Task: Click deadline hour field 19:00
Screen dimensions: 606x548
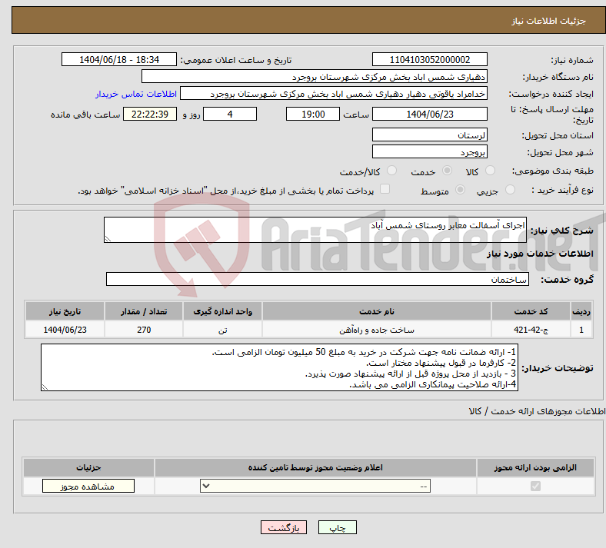Action: click(x=313, y=114)
